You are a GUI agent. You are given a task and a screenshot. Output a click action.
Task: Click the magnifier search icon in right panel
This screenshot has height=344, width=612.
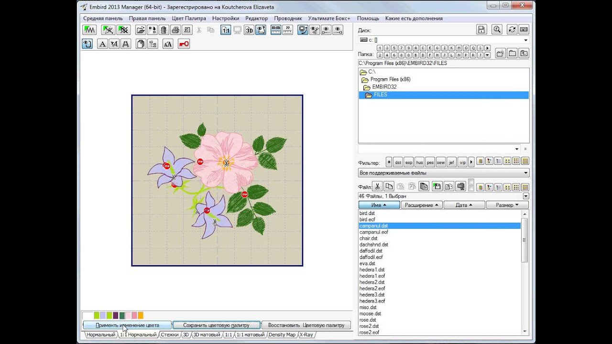[497, 30]
